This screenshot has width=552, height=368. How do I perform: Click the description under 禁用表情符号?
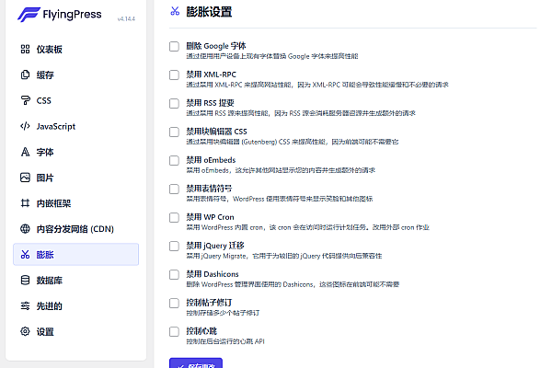279,199
